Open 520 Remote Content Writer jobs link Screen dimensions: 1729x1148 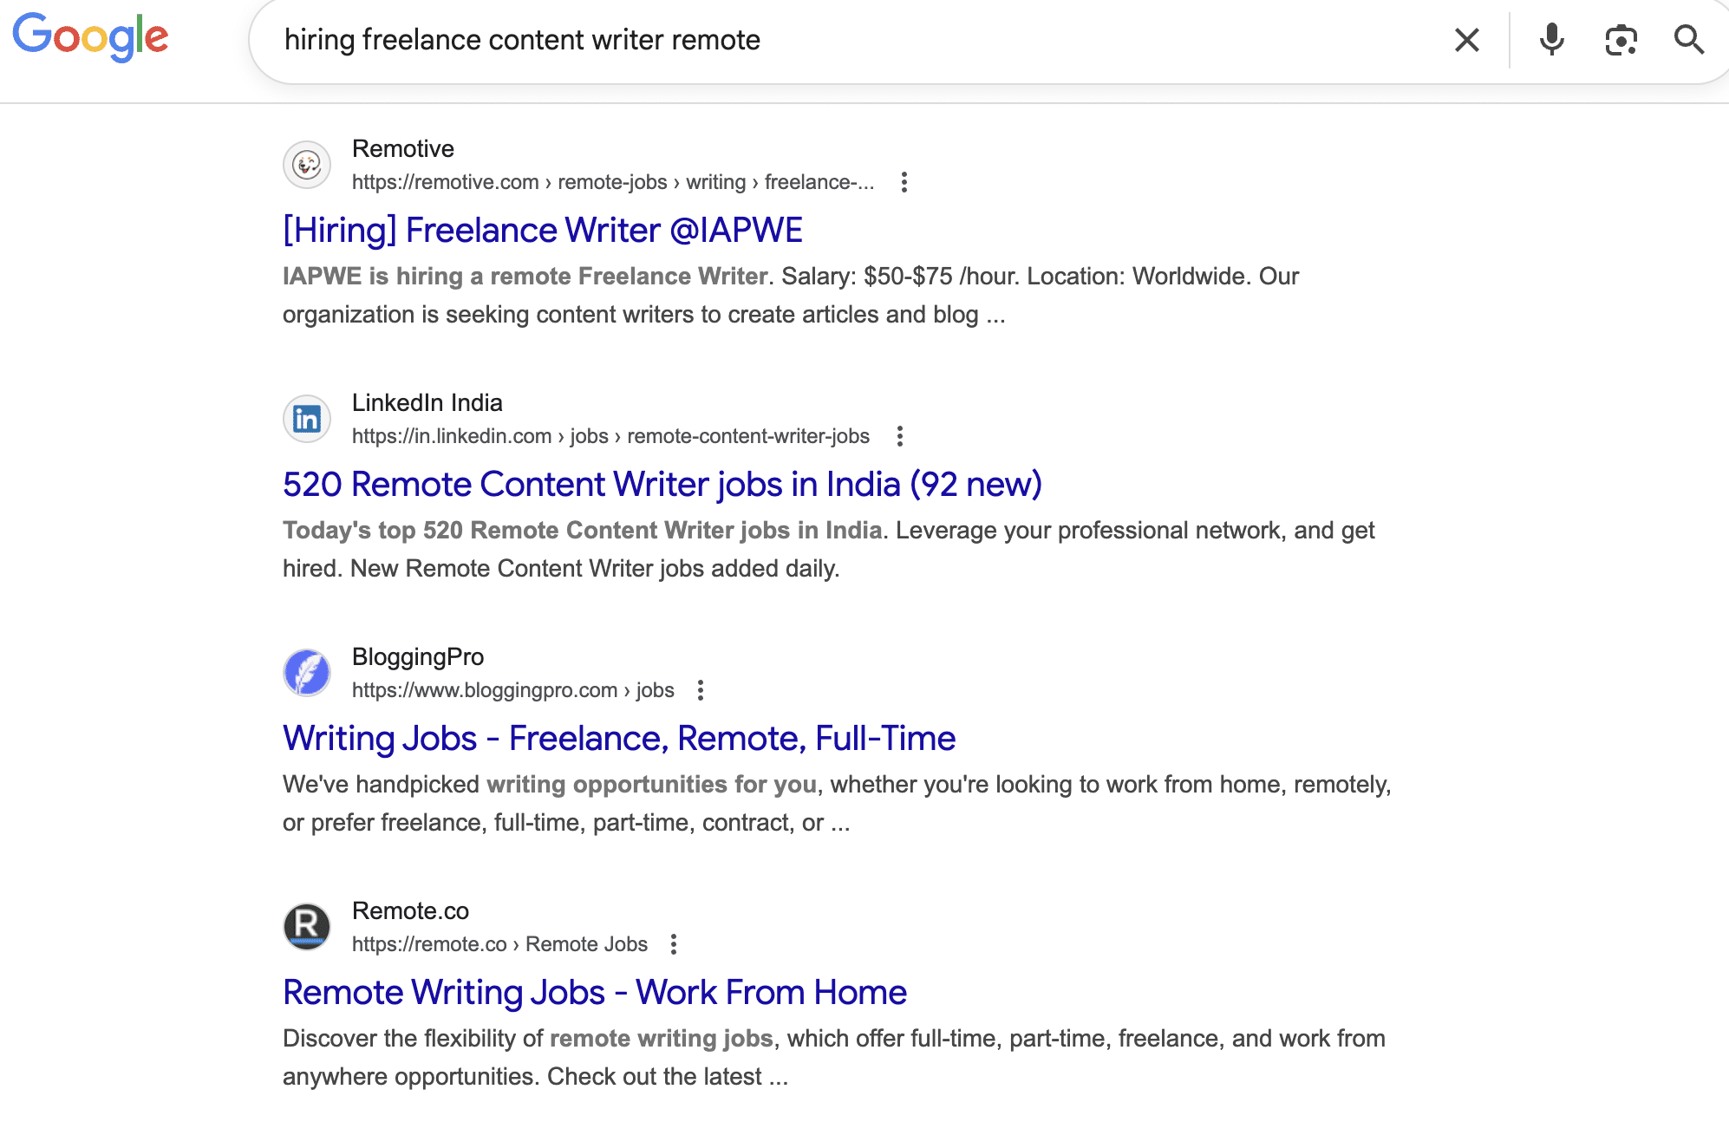pos(662,485)
